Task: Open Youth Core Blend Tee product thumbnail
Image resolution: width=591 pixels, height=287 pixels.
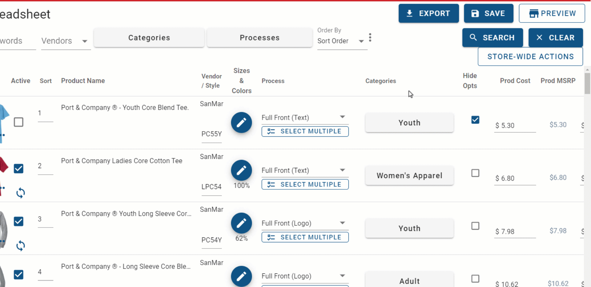Action: tap(4, 123)
